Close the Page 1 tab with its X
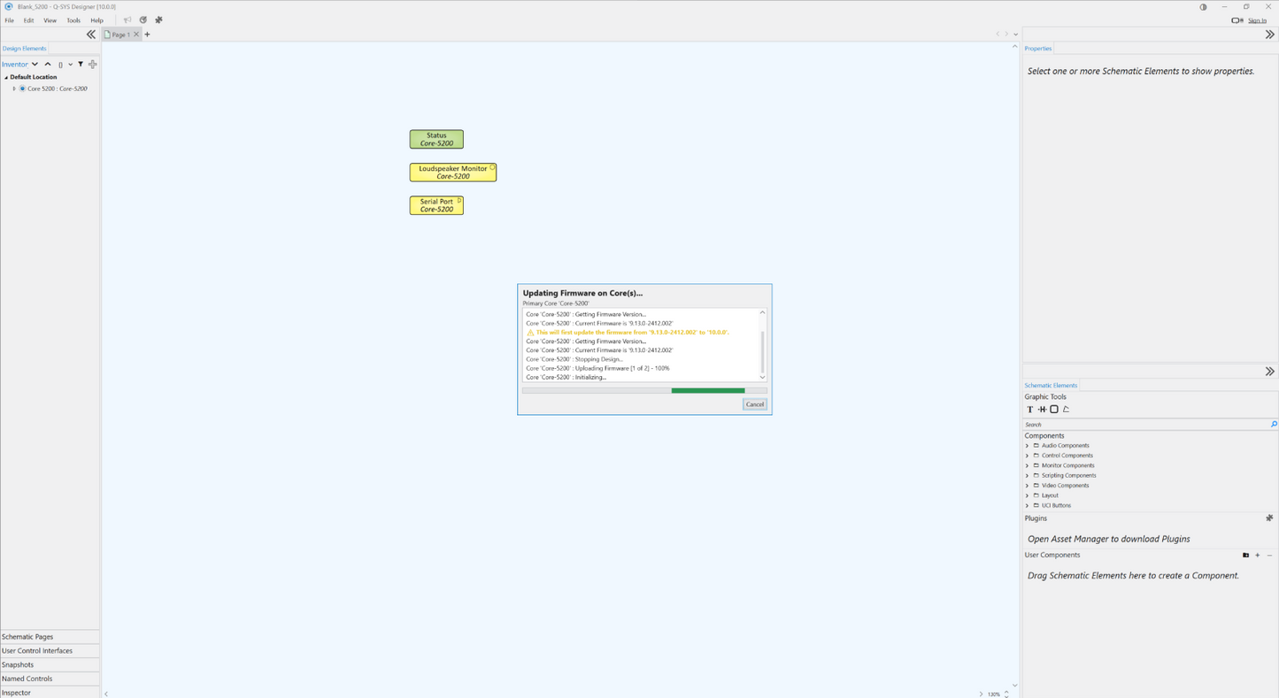The height and width of the screenshot is (698, 1279). point(136,35)
